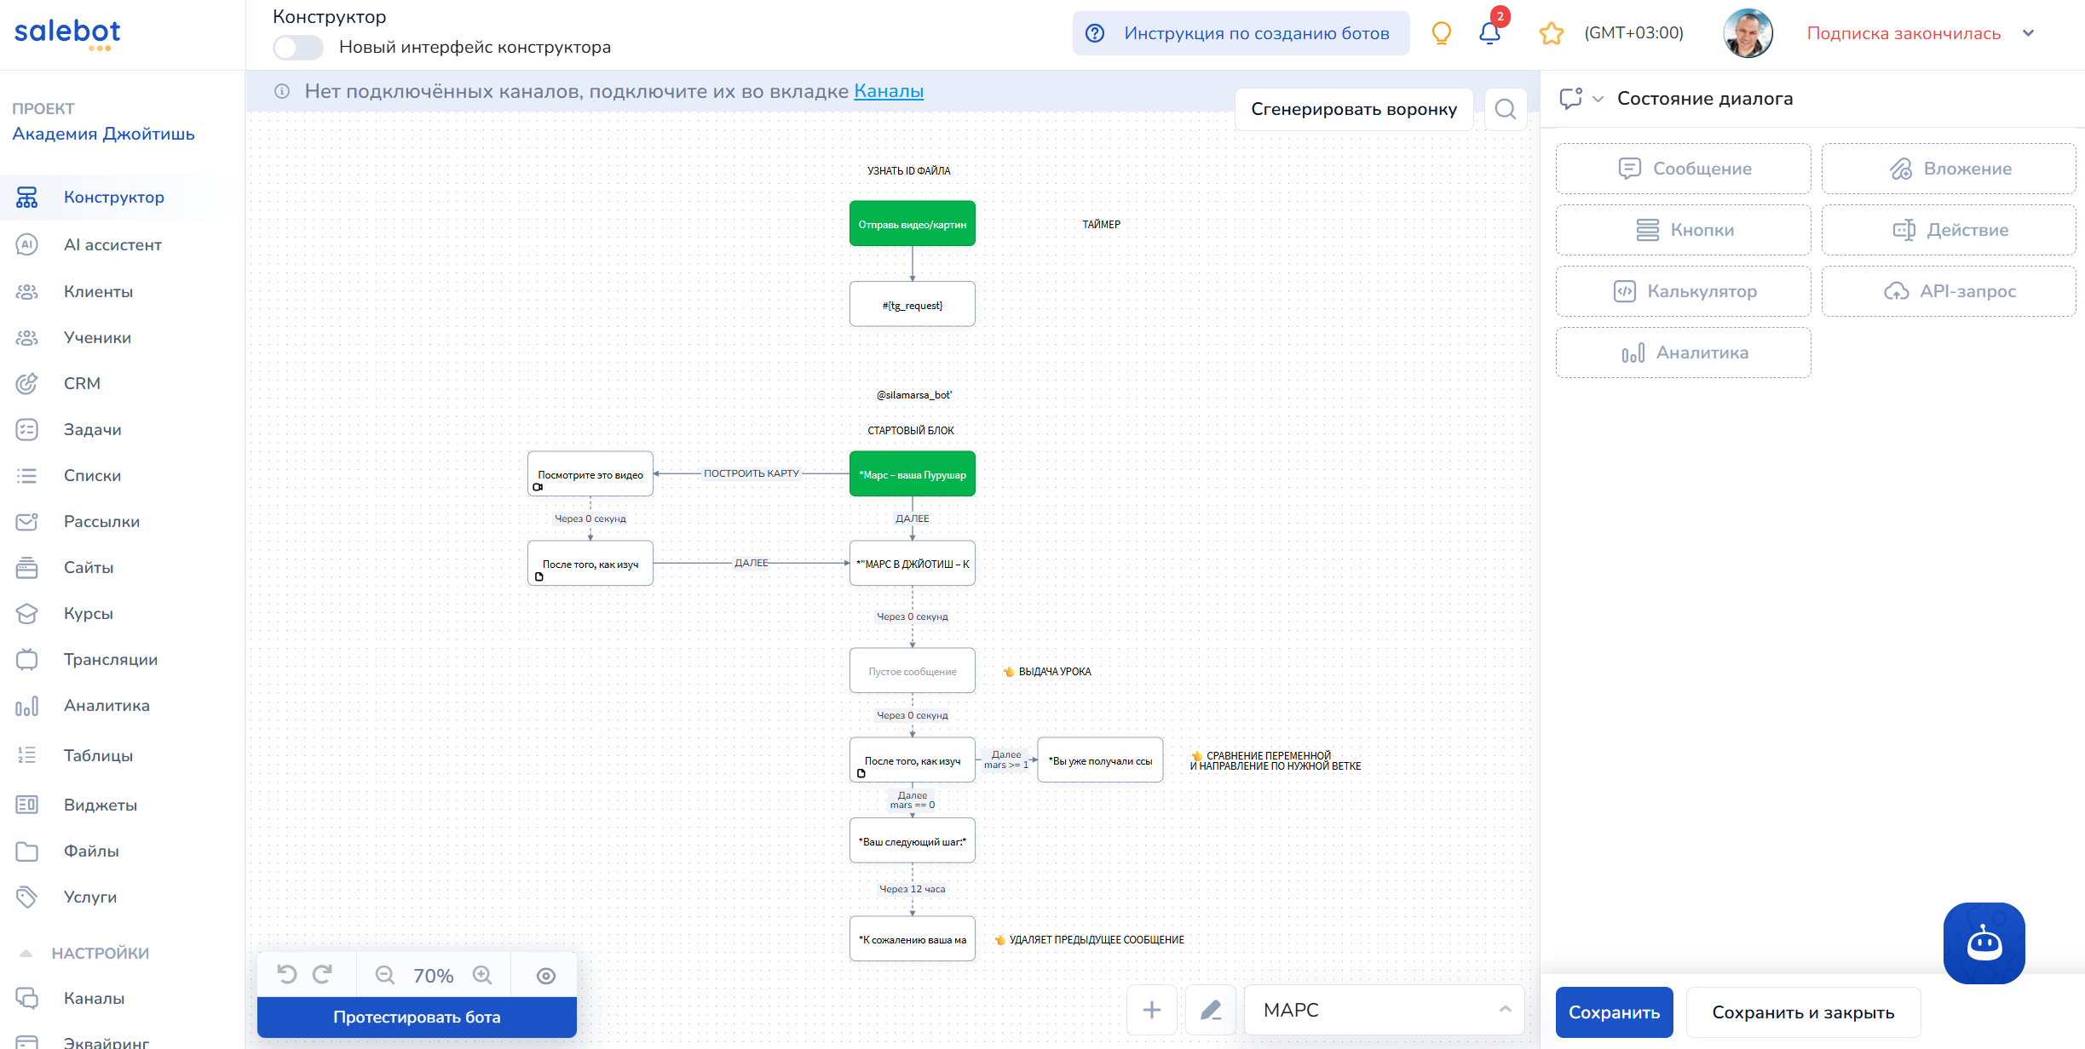Click the 70% zoom level value
The height and width of the screenshot is (1049, 2085).
(x=433, y=976)
